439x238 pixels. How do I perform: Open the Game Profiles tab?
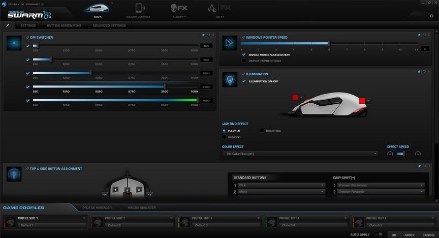click(23, 207)
